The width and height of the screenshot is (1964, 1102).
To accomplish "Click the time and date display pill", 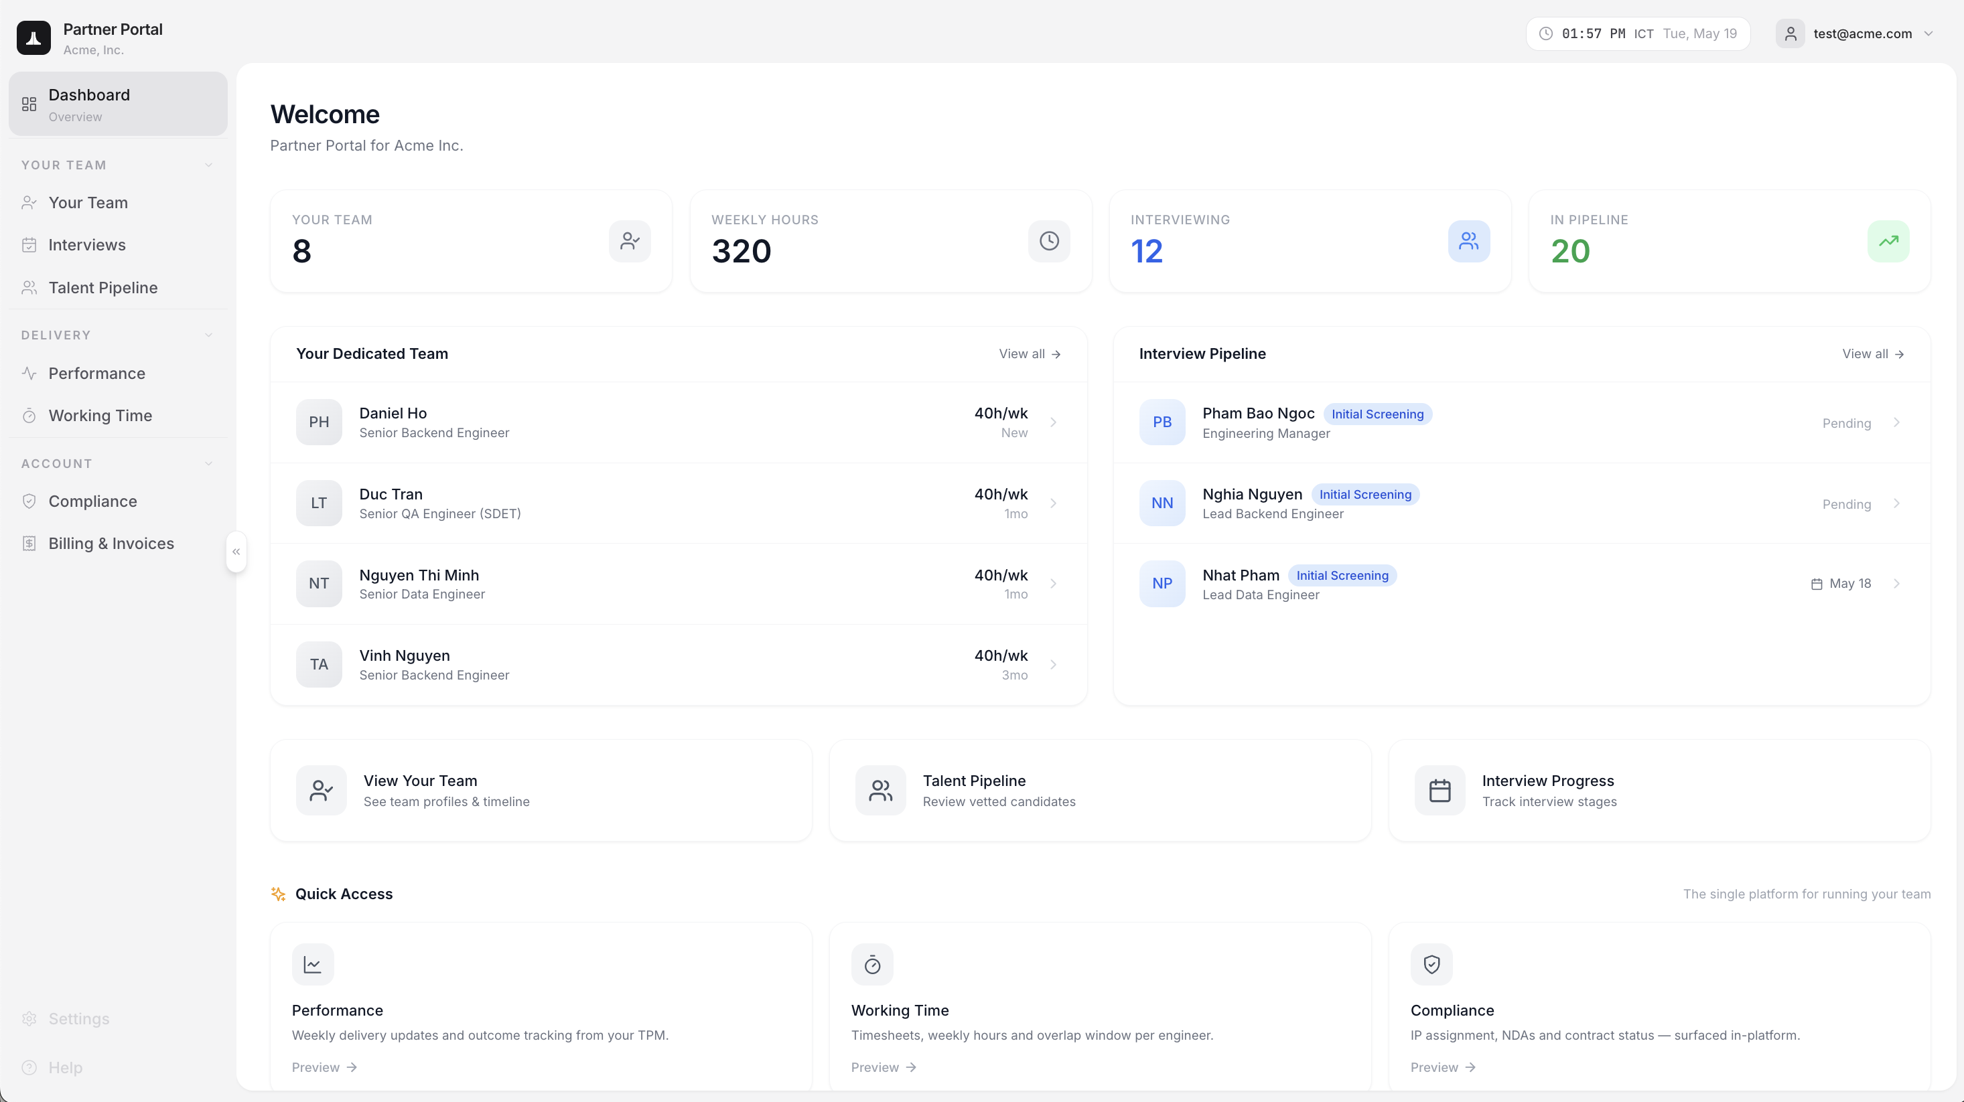I will click(1638, 33).
